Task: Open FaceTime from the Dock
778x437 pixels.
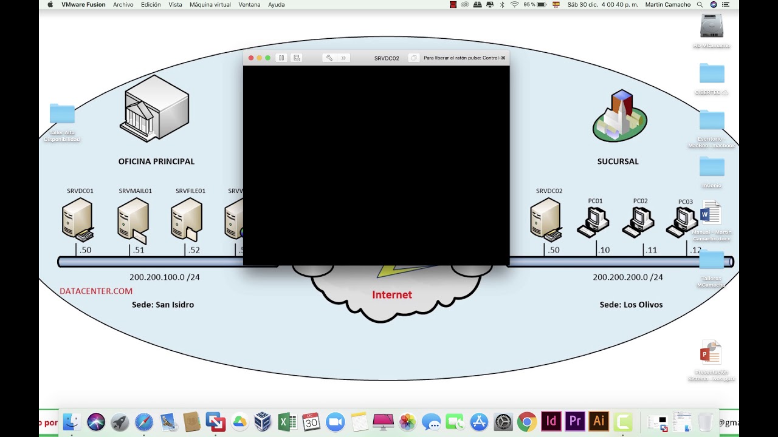Action: click(455, 421)
